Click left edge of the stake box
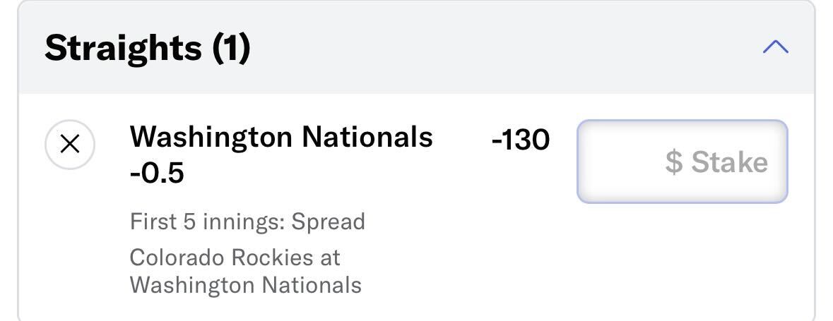The height and width of the screenshot is (321, 833). point(580,162)
